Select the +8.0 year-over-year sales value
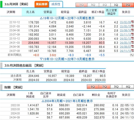Viewport: 134px width, 120px height. [x=36, y=55]
